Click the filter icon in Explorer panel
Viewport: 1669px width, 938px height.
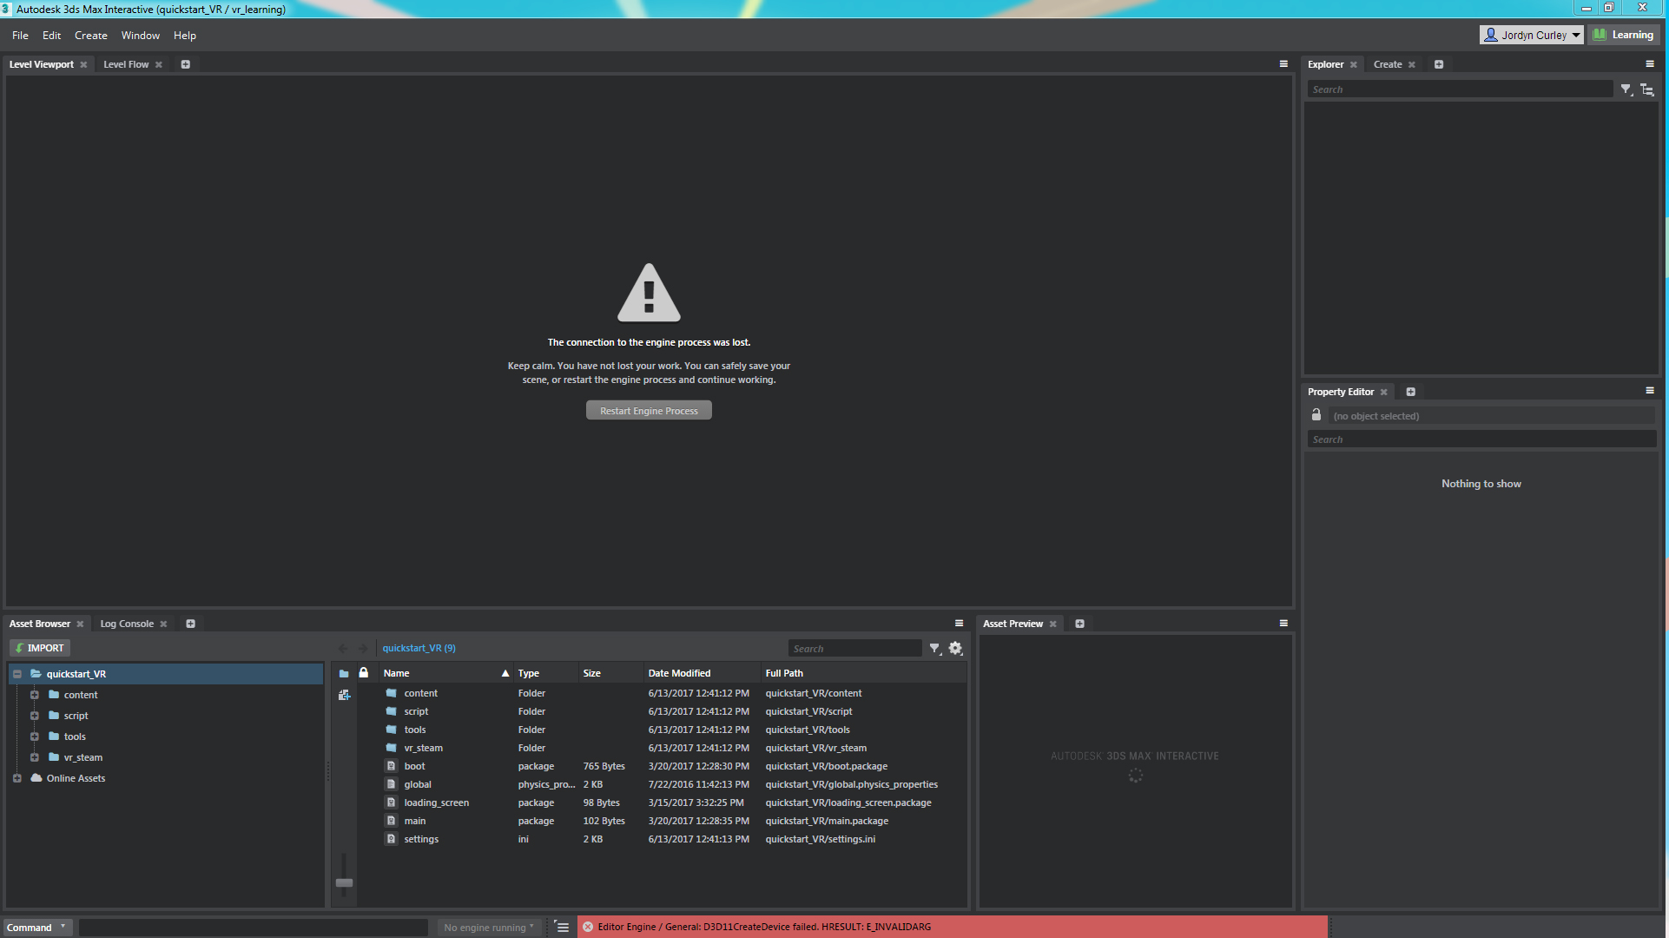point(1626,89)
